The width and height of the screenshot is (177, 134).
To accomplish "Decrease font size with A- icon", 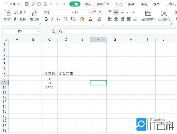I will pos(100,12).
